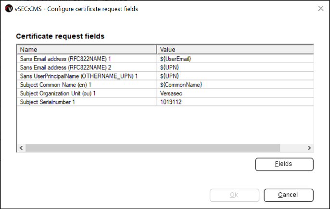Click the horizontal scrollbar right arrow
The image size is (330, 209).
tap(309, 148)
